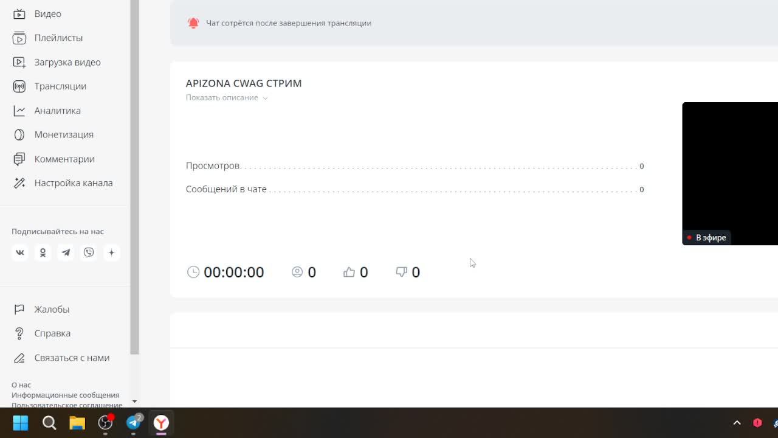
Task: Show hidden system tray icons
Action: point(737,423)
